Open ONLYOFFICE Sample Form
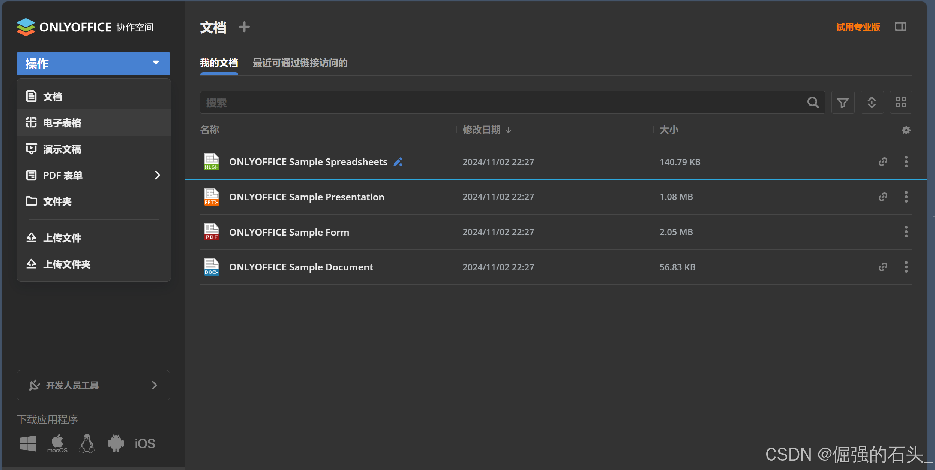Viewport: 935px width, 470px height. [x=289, y=232]
